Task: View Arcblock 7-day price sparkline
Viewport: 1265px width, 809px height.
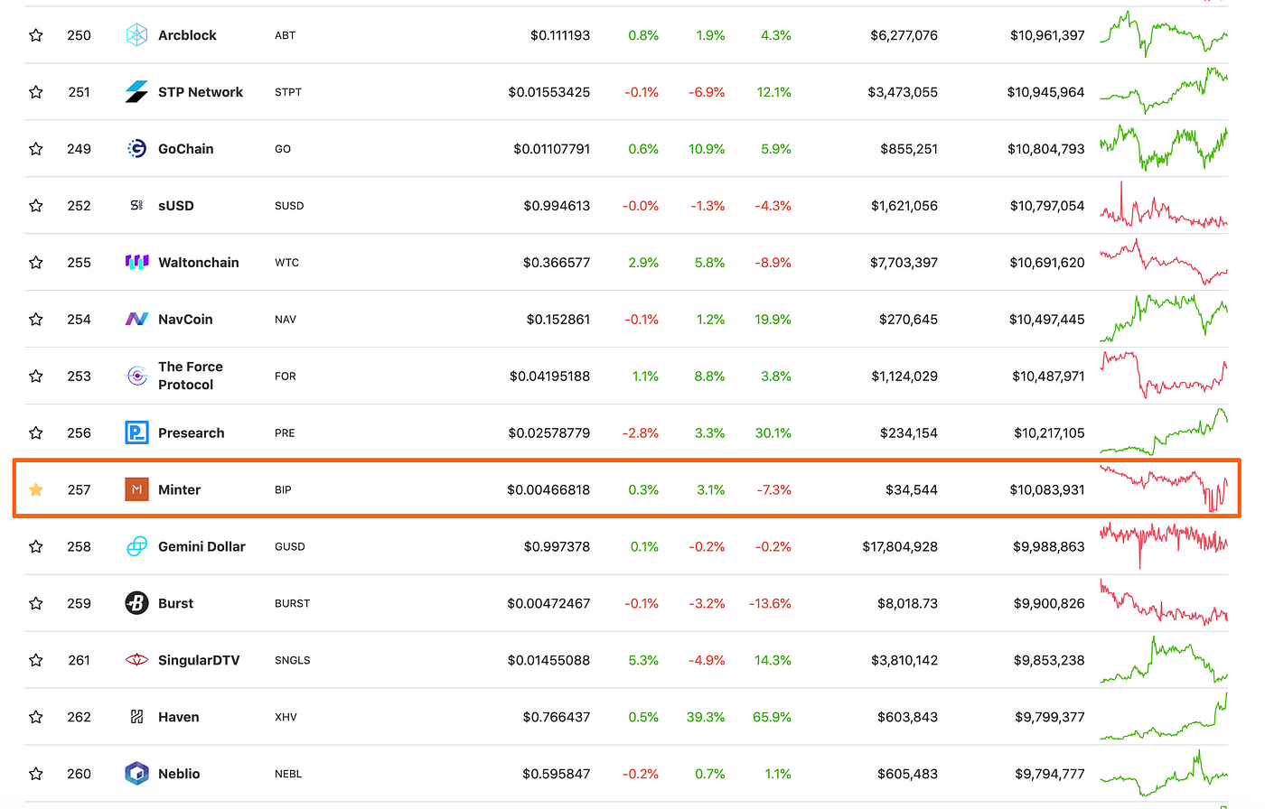Action: coord(1164,34)
